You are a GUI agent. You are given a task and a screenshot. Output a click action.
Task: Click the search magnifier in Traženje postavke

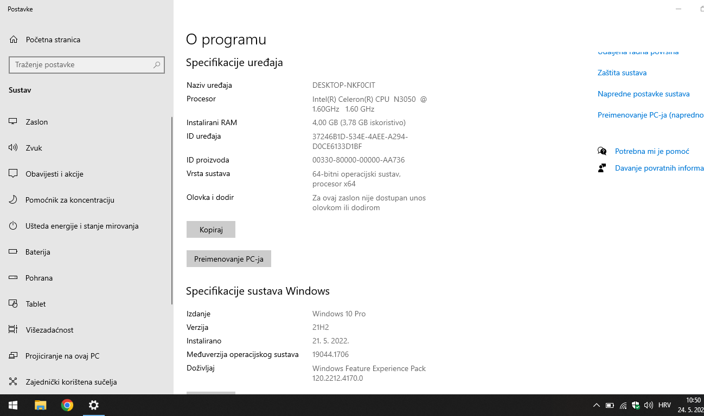(x=157, y=64)
